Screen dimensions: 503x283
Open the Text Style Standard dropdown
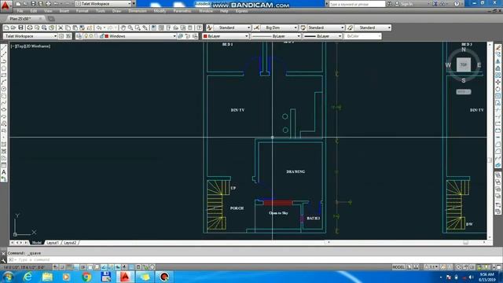(233, 28)
